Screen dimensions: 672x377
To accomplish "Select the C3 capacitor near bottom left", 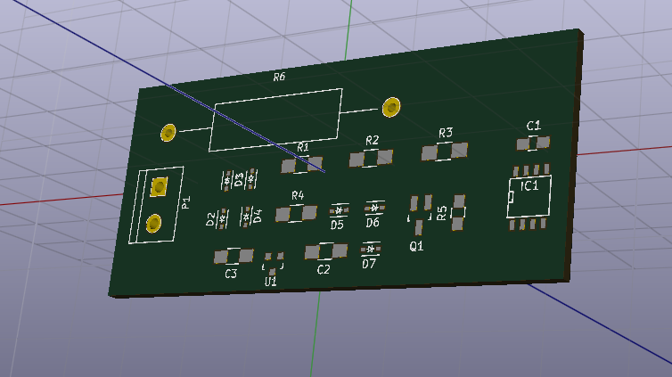I will point(234,257).
